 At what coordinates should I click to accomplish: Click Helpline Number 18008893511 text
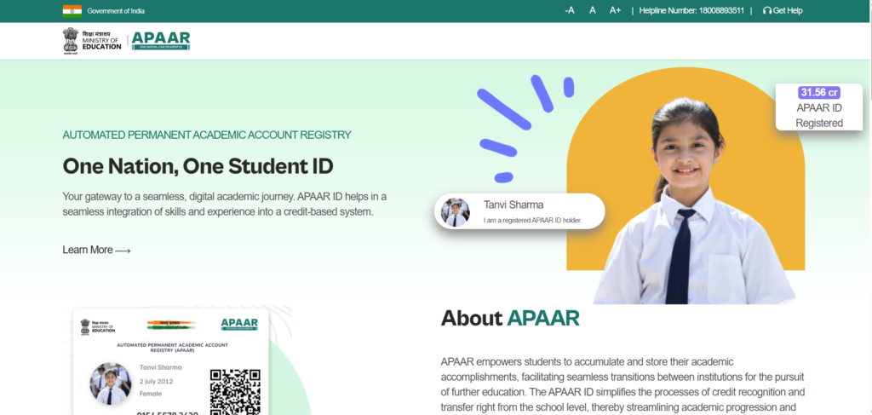(691, 10)
